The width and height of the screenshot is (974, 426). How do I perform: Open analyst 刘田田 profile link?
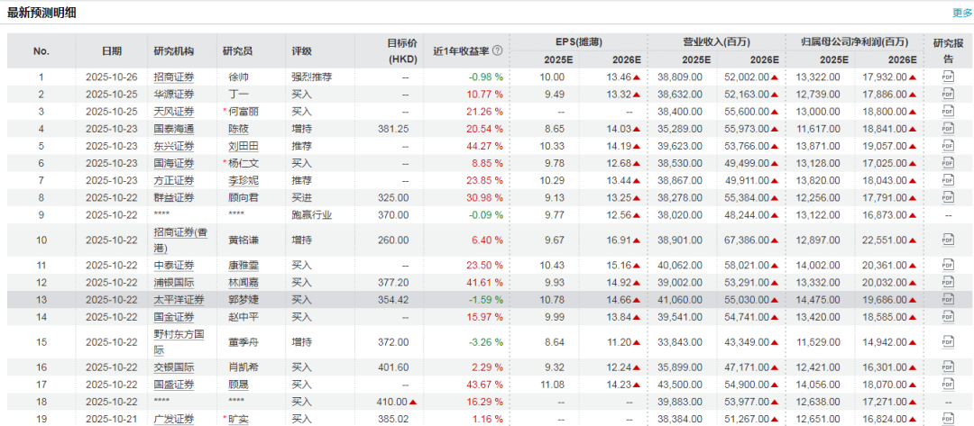click(x=243, y=146)
